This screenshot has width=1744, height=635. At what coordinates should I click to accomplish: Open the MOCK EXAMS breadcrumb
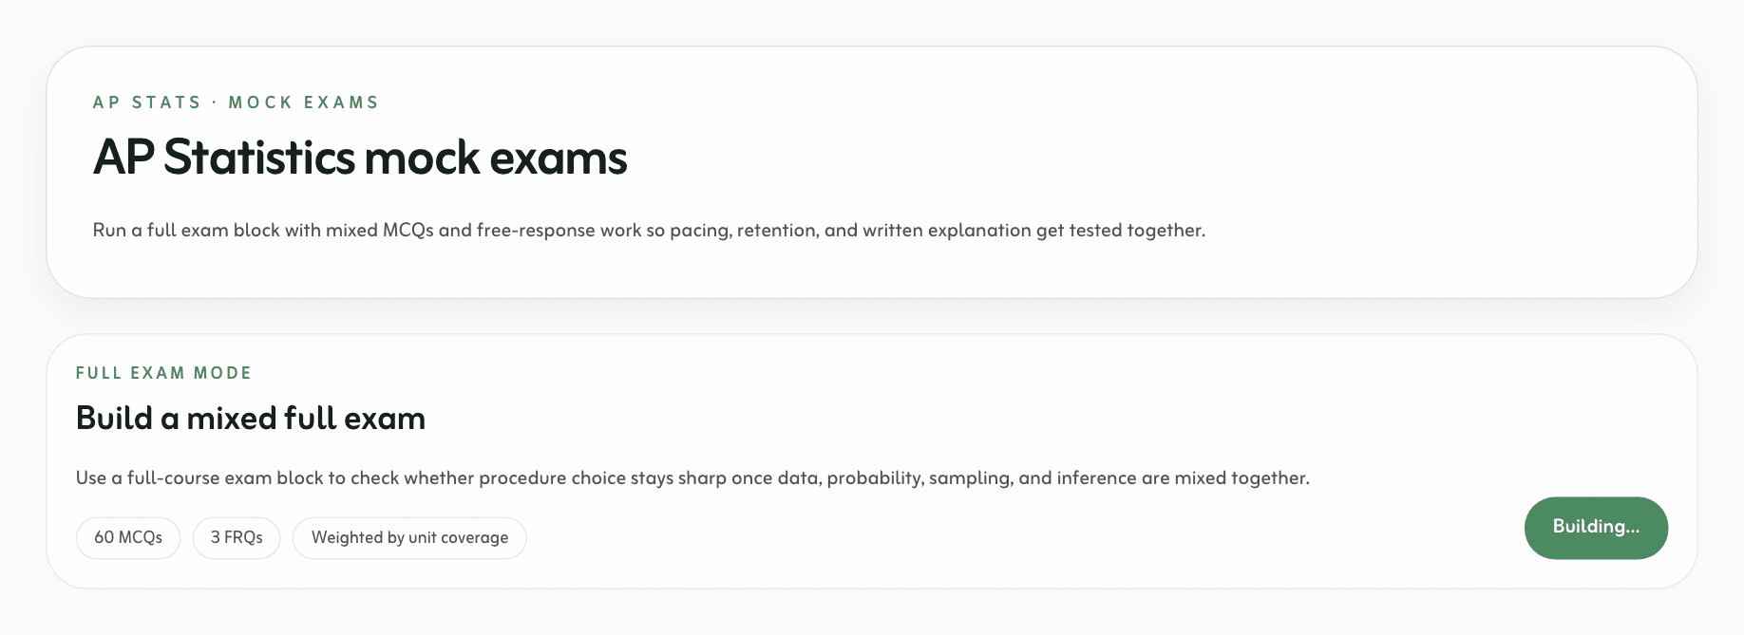pos(304,103)
